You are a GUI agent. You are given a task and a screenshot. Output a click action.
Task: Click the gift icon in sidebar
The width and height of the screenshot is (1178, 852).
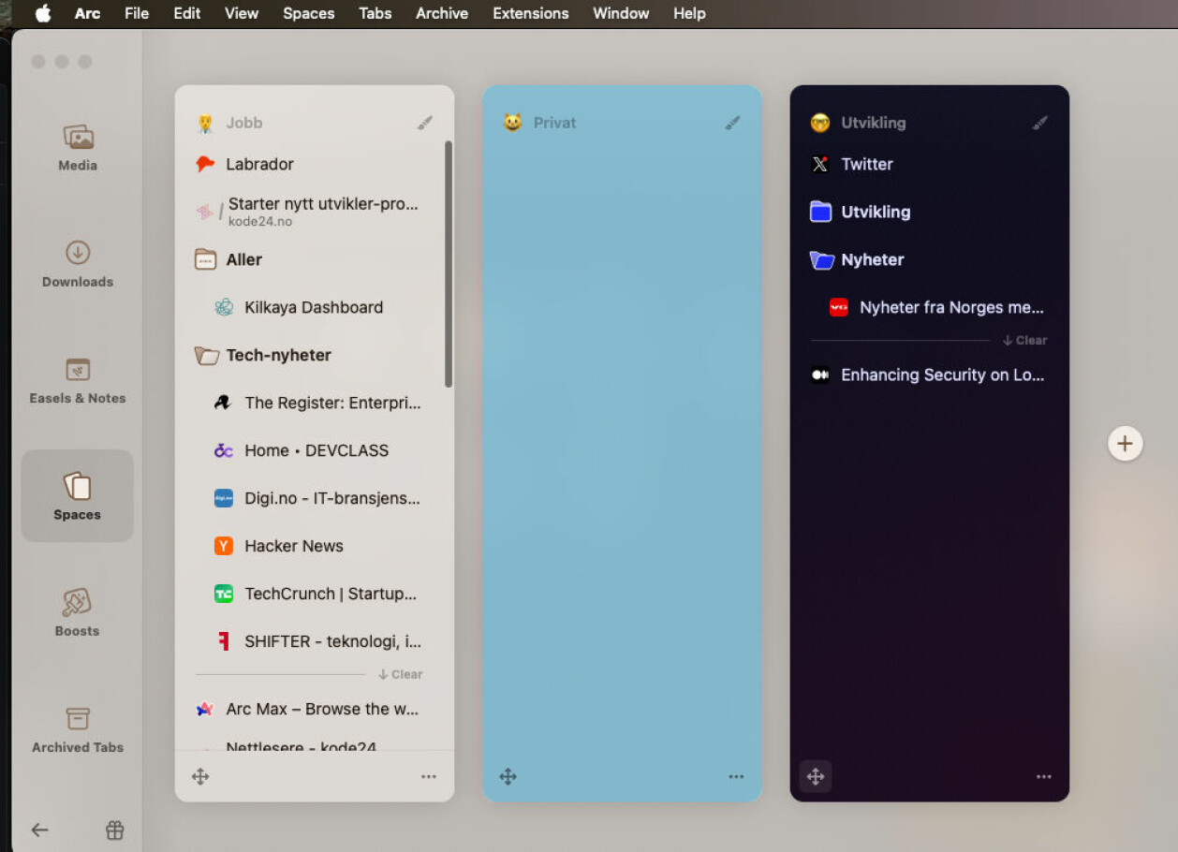pyautogui.click(x=114, y=830)
